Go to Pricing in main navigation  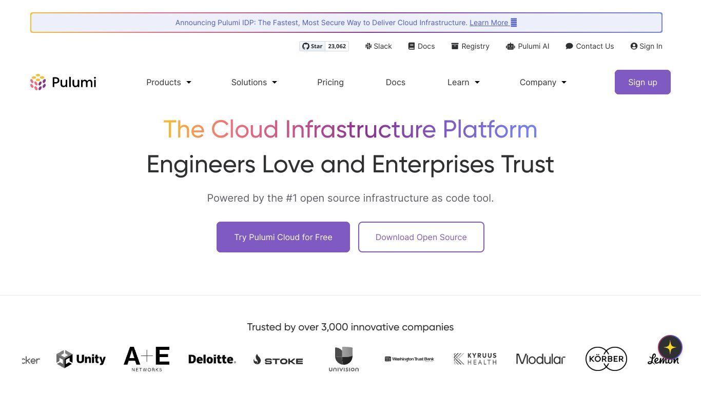point(330,82)
